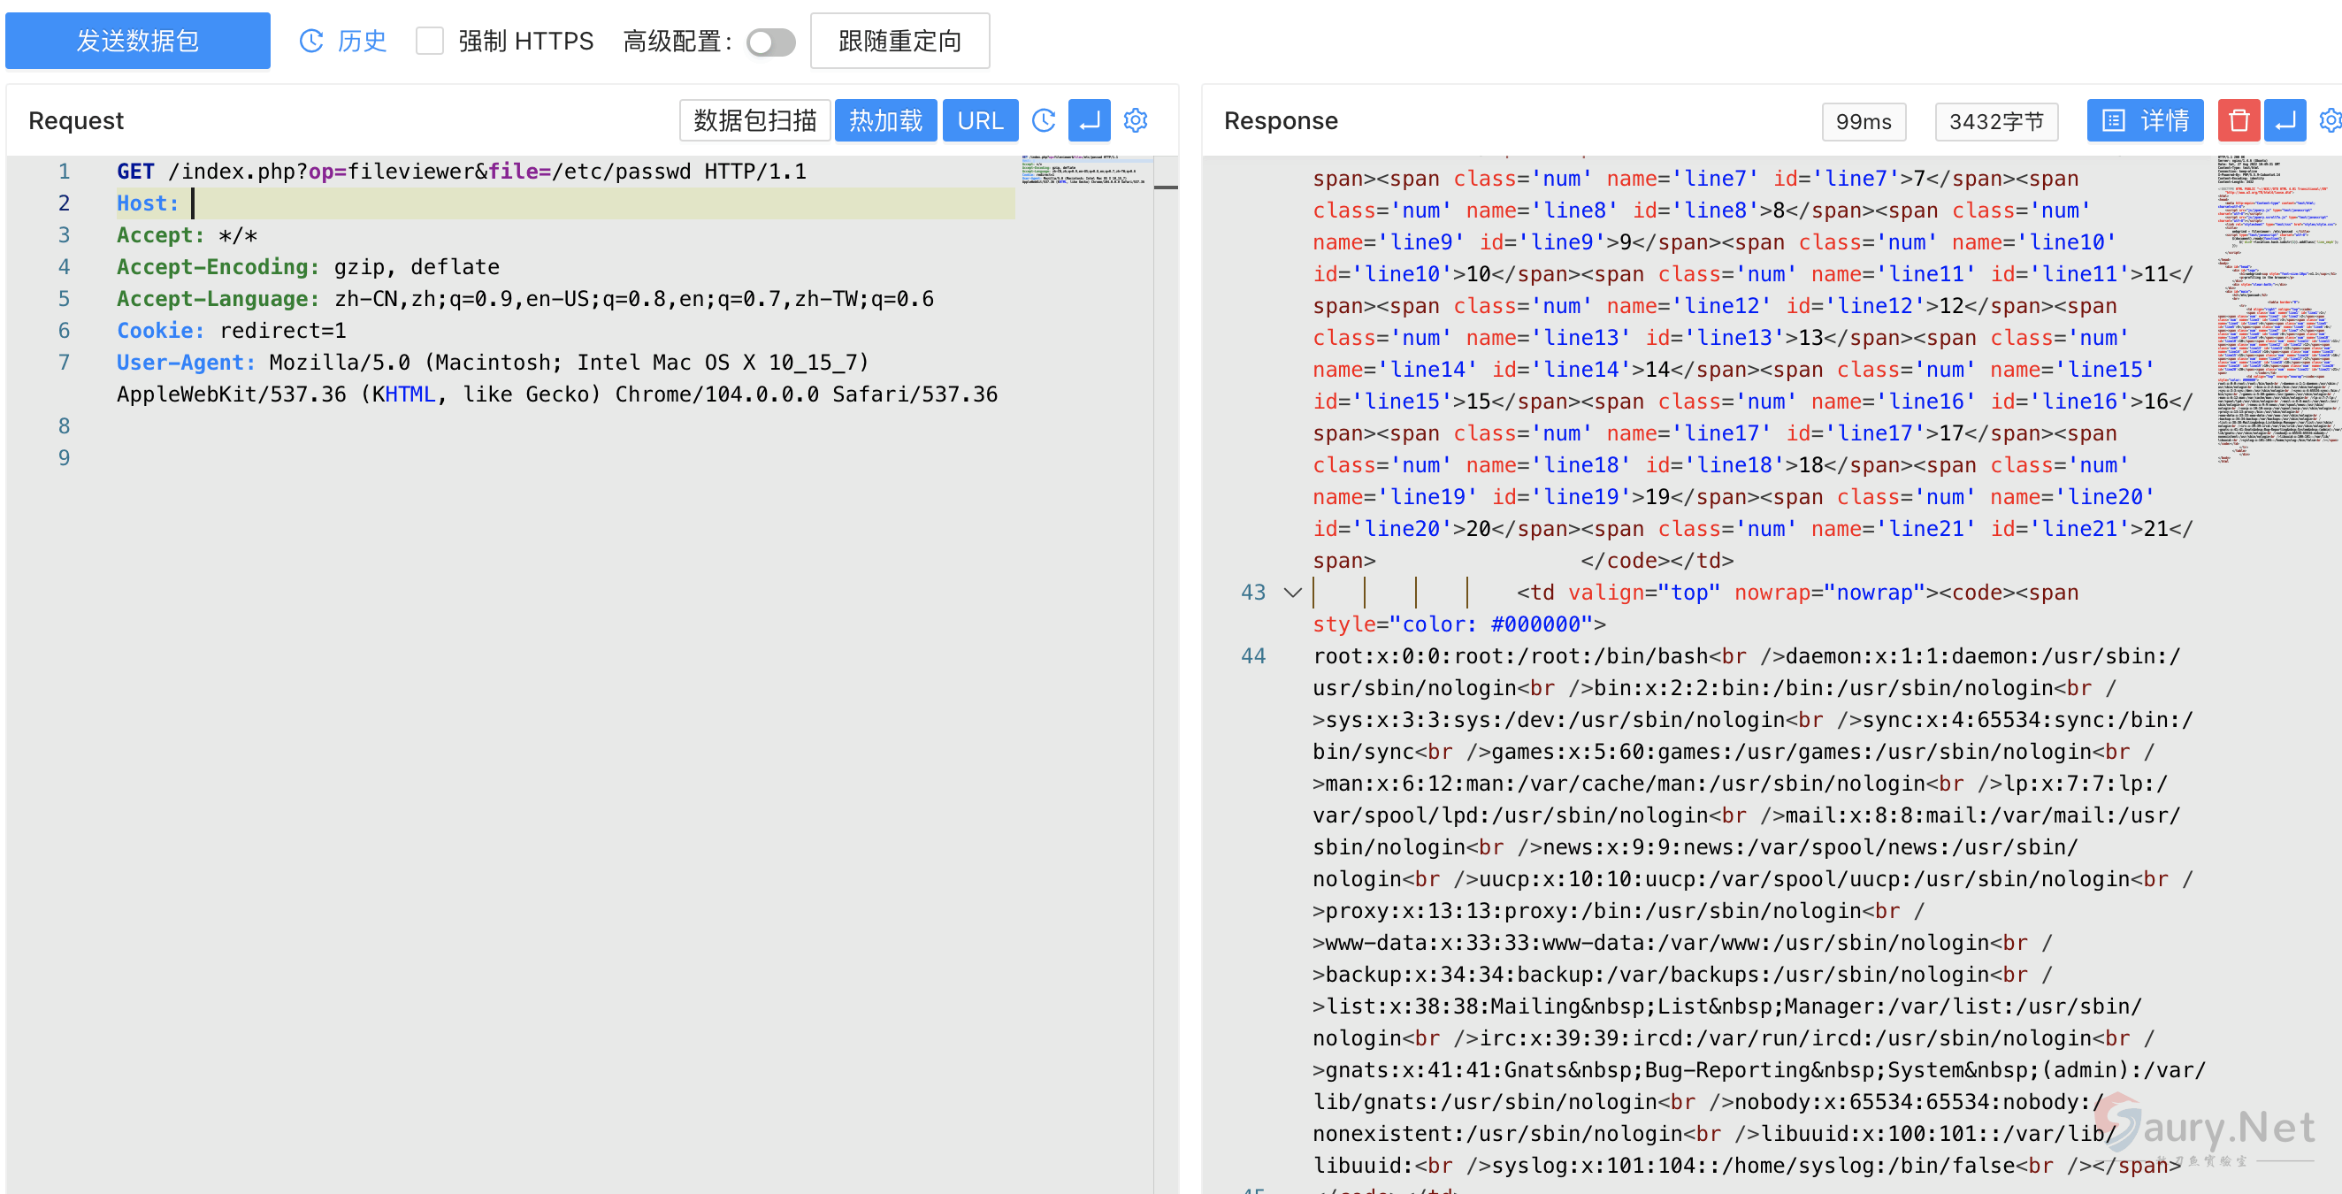Open Request panel gear settings

point(1136,121)
